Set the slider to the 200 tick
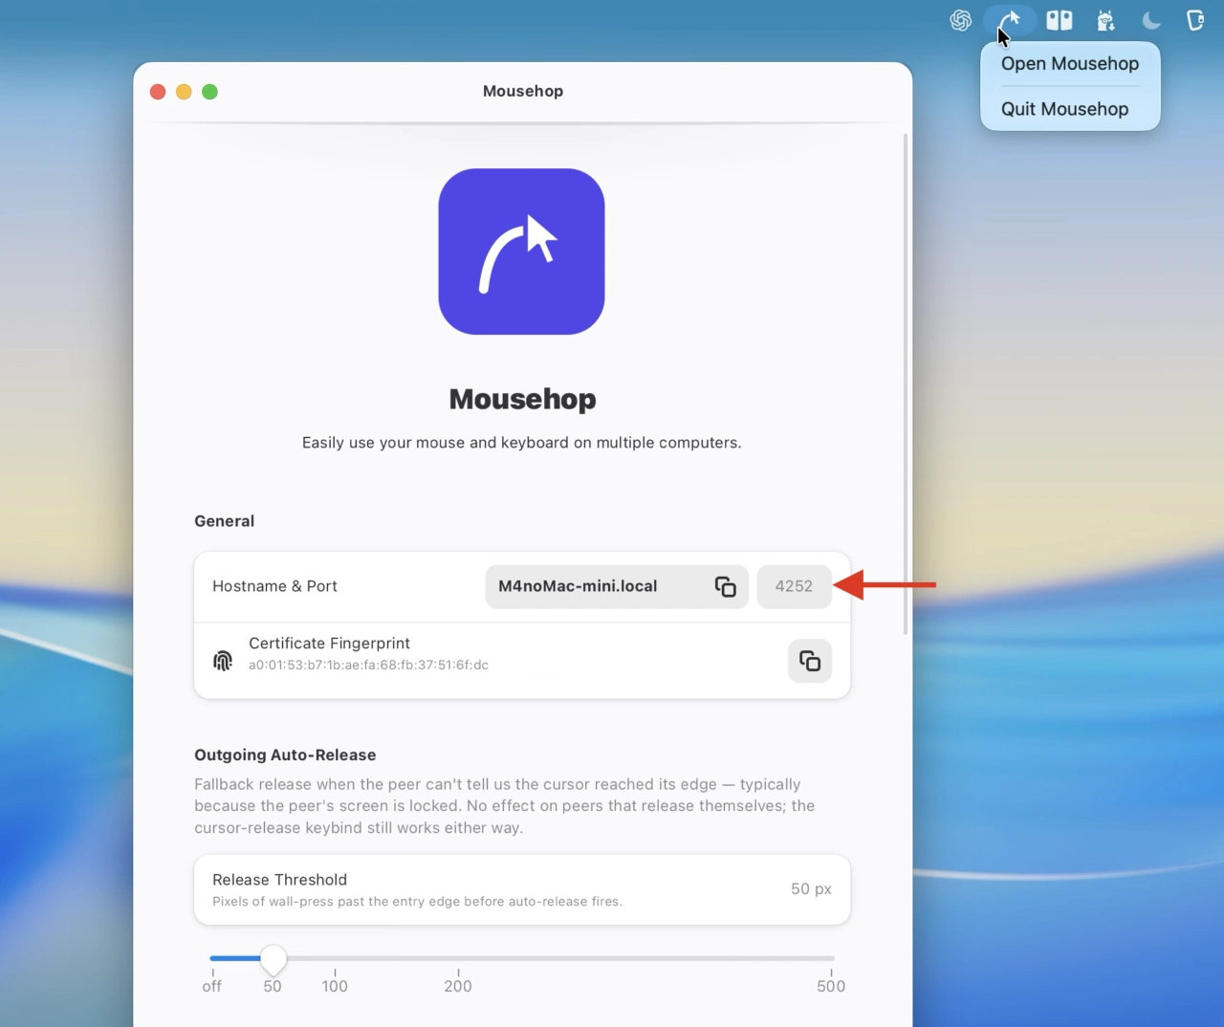 coord(458,958)
